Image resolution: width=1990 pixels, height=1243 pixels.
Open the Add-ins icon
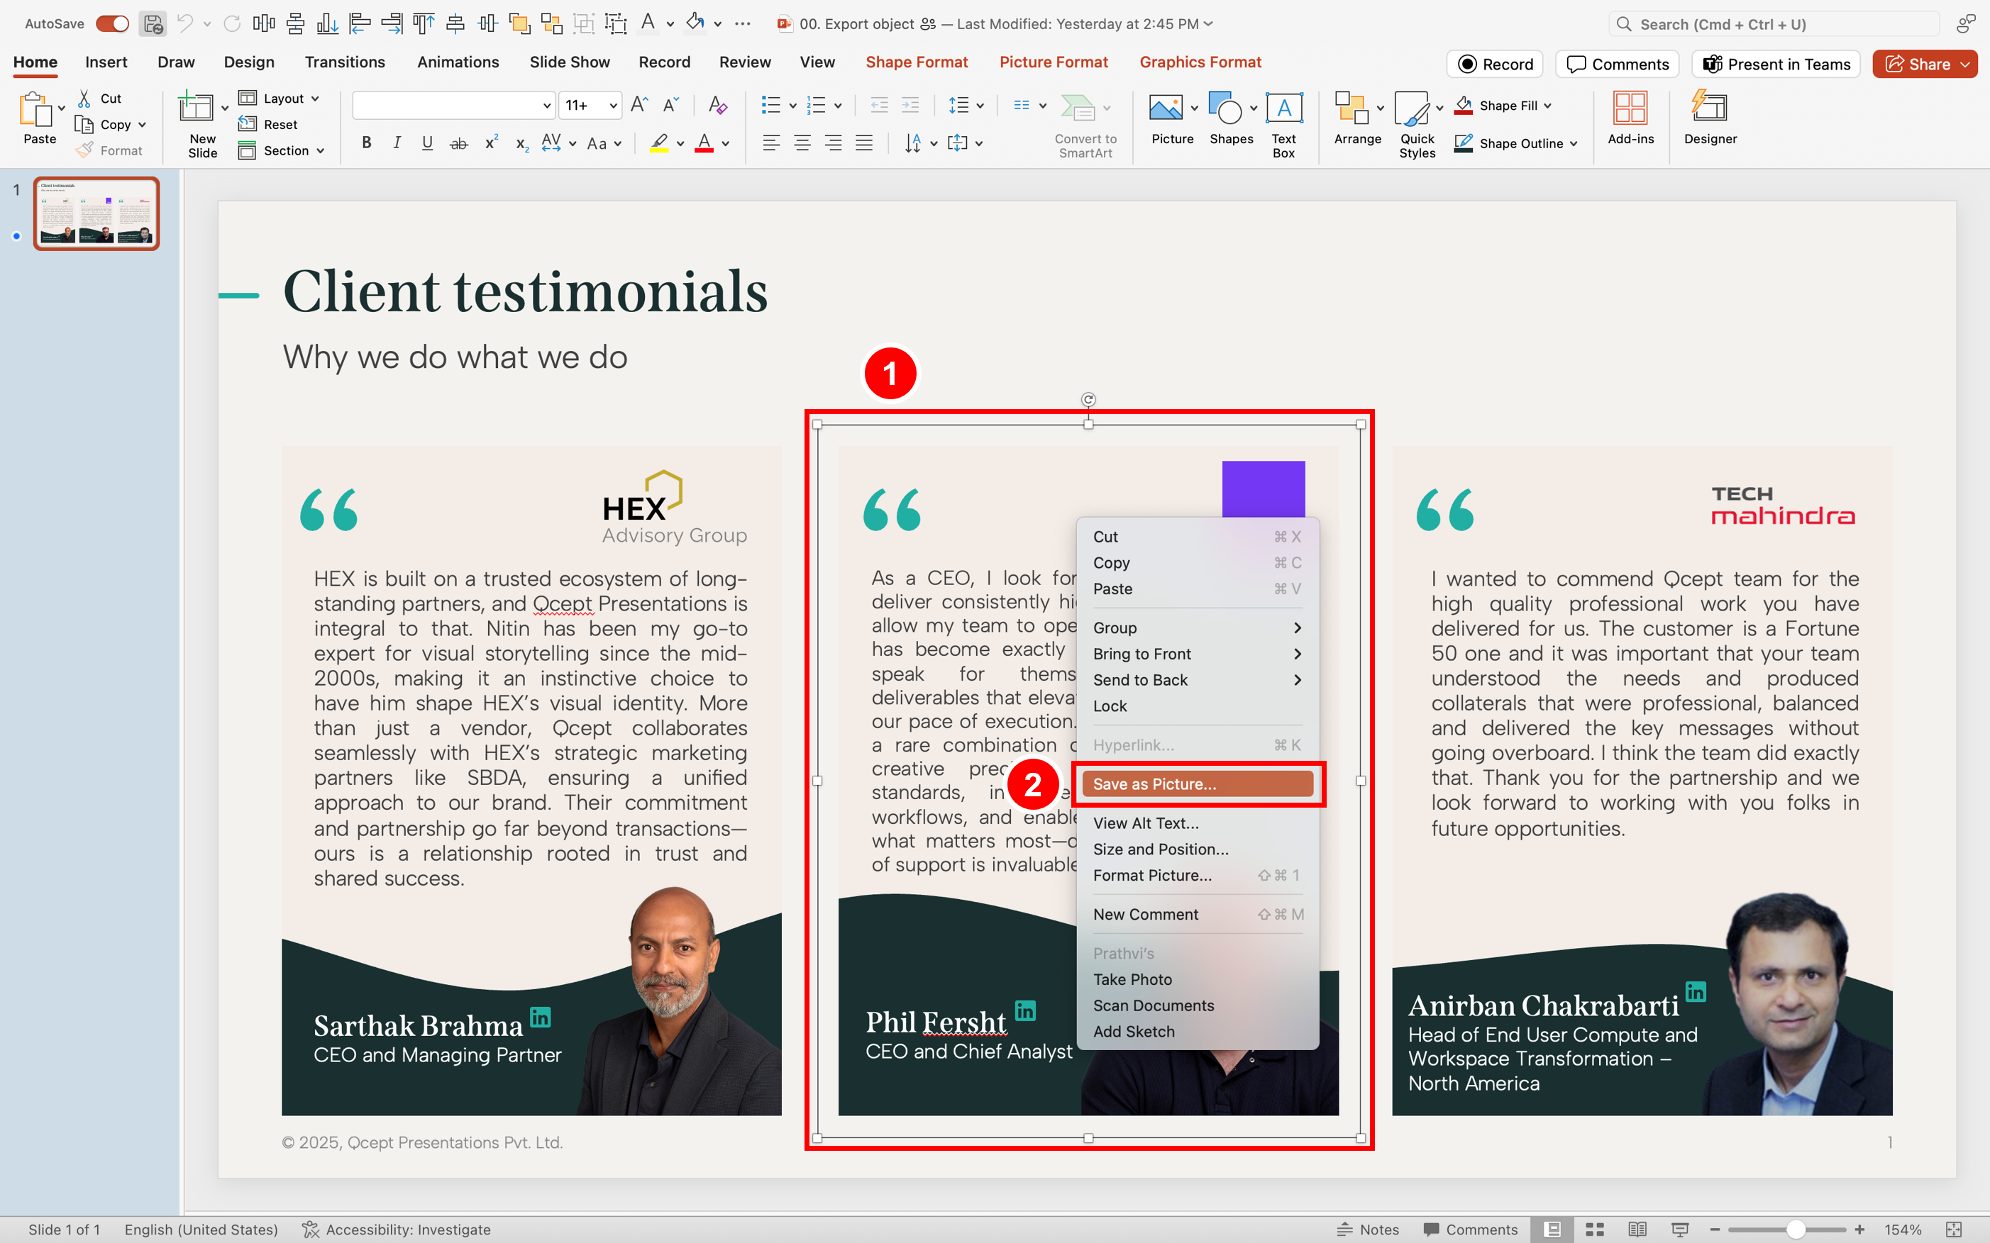[1630, 118]
